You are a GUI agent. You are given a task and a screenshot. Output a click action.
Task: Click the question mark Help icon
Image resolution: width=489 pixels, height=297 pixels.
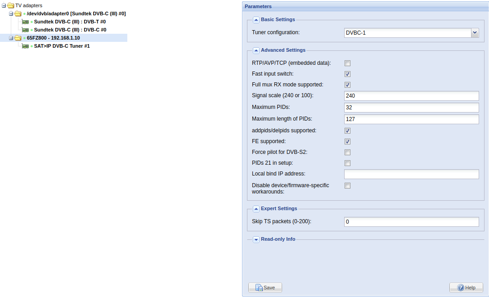click(461, 288)
